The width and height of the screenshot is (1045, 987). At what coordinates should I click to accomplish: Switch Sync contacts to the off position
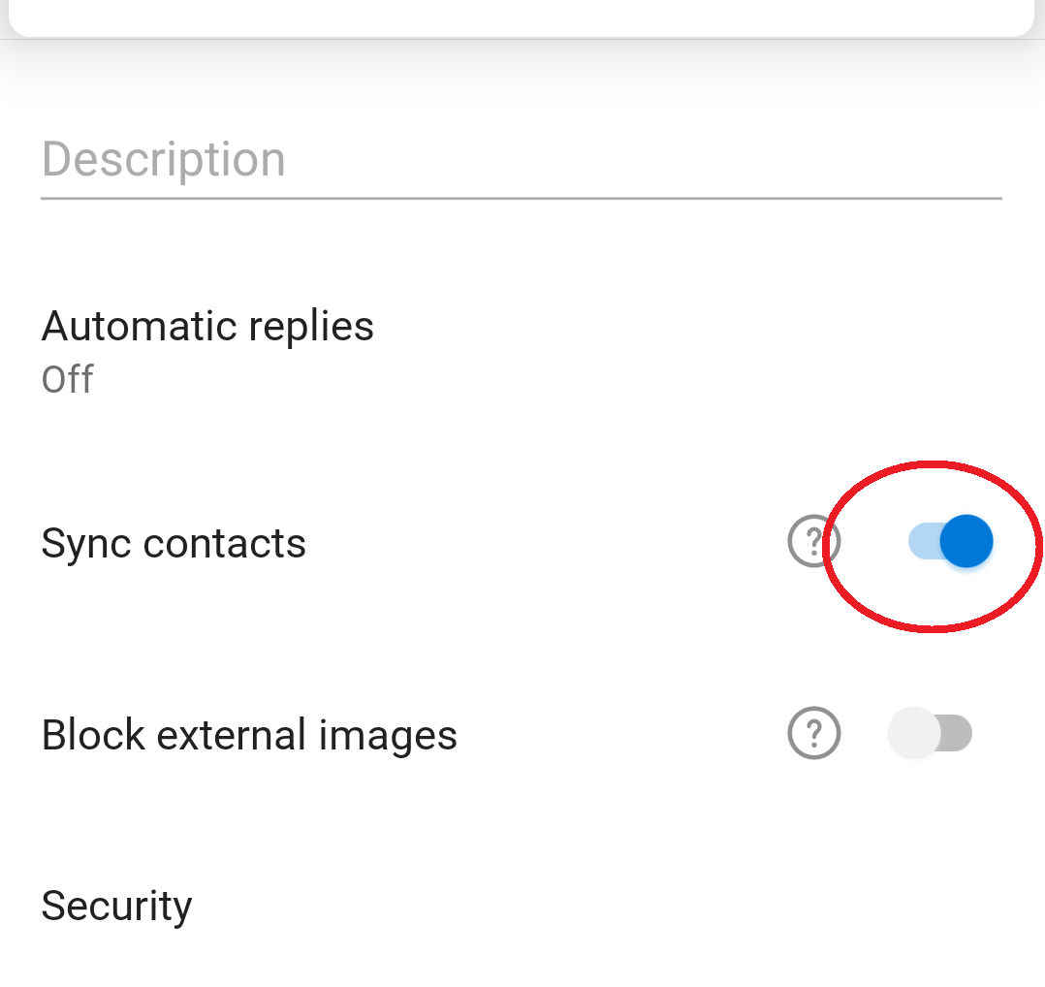pyautogui.click(x=948, y=541)
